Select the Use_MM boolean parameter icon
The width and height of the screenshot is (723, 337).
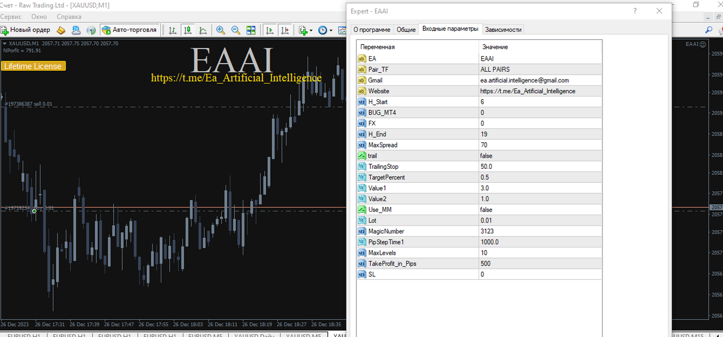[362, 210]
